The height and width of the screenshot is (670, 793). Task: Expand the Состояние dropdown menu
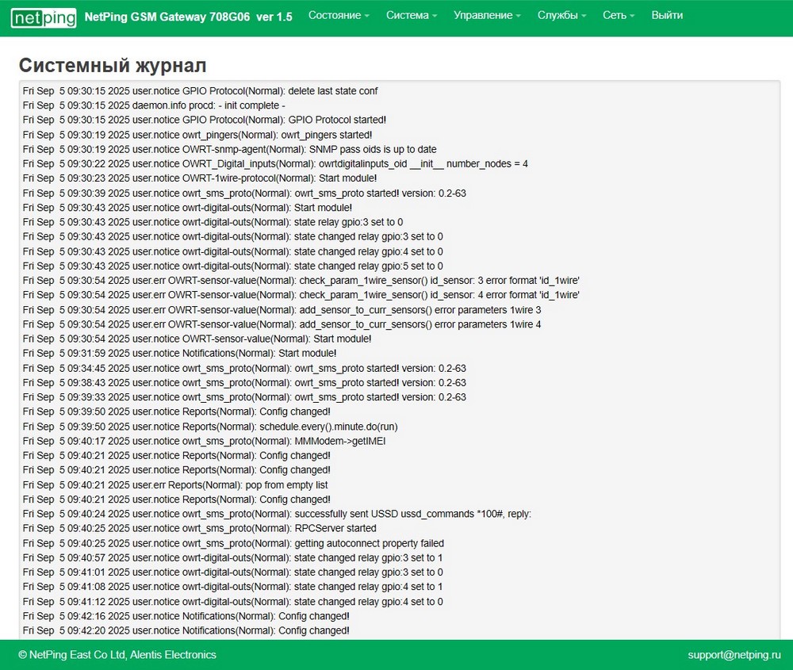coord(339,15)
